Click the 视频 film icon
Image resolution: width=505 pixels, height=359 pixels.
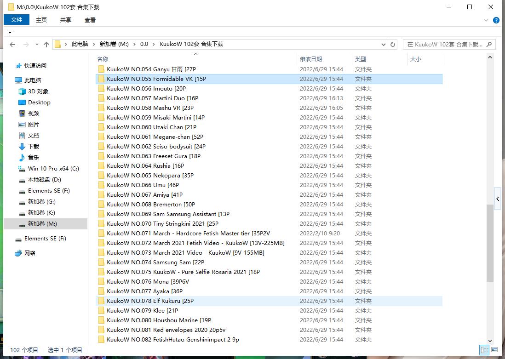pyautogui.click(x=22, y=114)
